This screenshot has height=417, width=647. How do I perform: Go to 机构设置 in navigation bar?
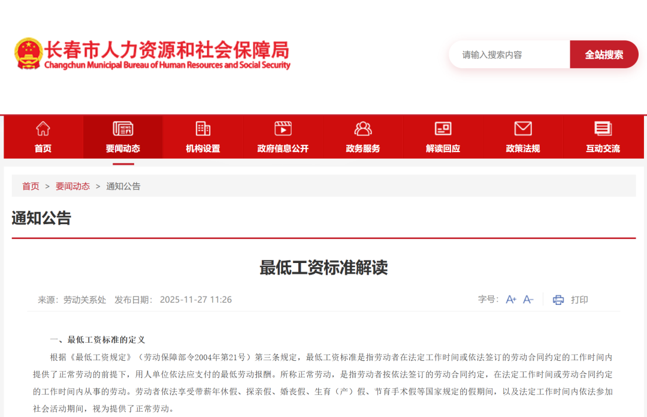(203, 137)
